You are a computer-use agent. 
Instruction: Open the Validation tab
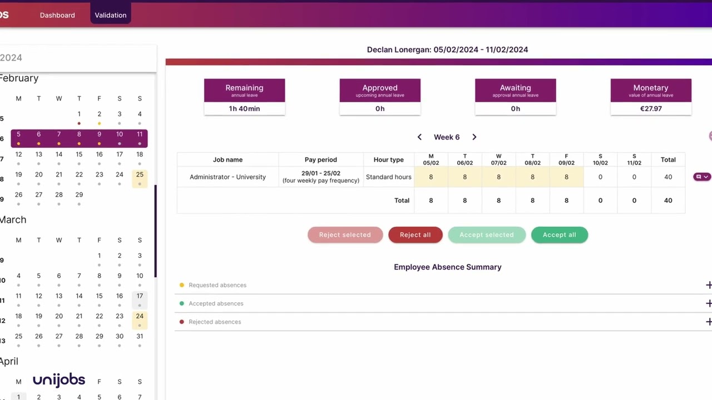click(x=111, y=15)
